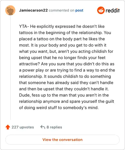This screenshot has width=125, height=150.
Task: Click the Jamiecarson22 avatar icon
Action: coord(10,10)
